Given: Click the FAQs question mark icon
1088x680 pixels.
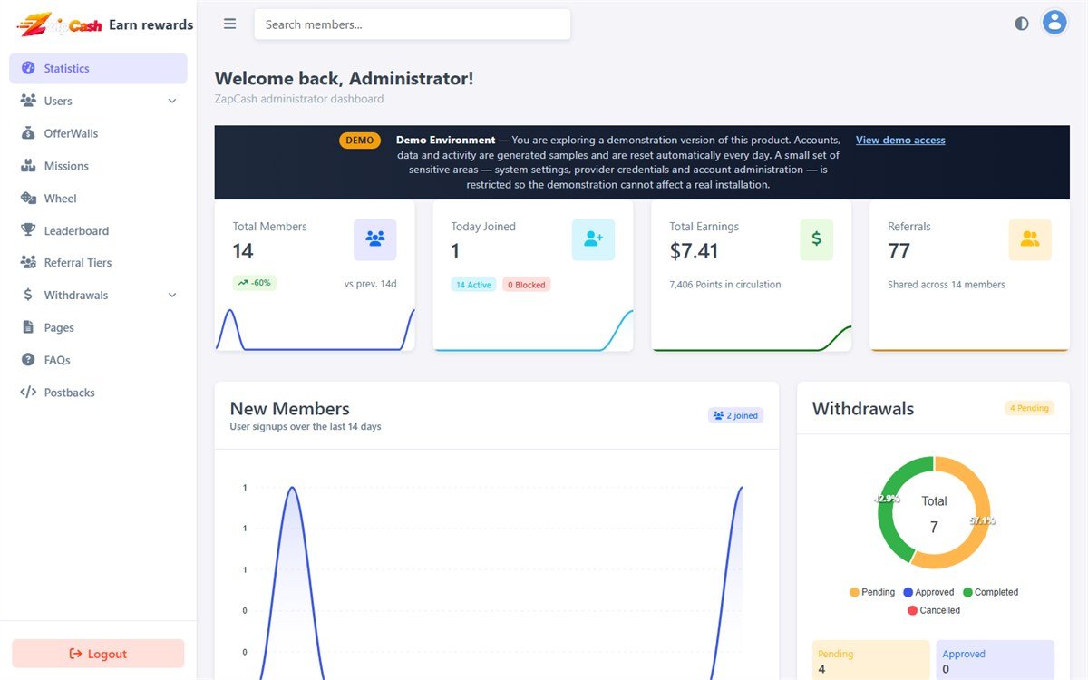Looking at the screenshot, I should click(28, 360).
